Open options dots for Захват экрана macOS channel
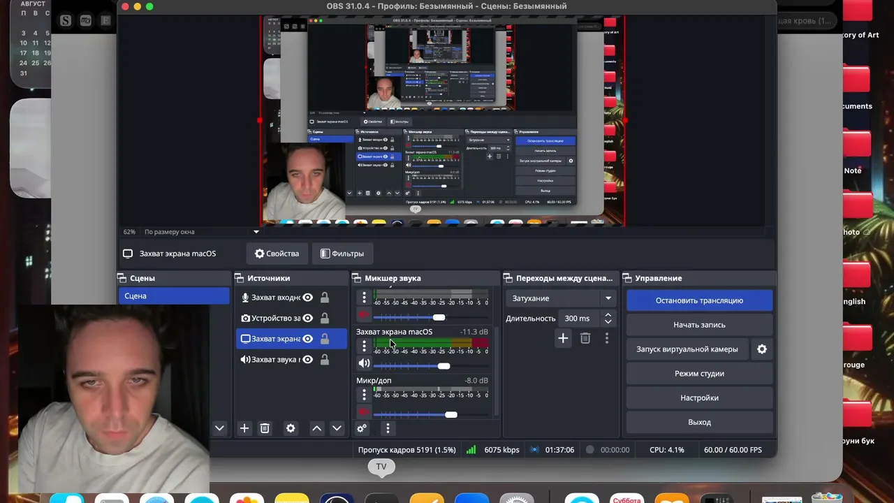 click(x=364, y=346)
